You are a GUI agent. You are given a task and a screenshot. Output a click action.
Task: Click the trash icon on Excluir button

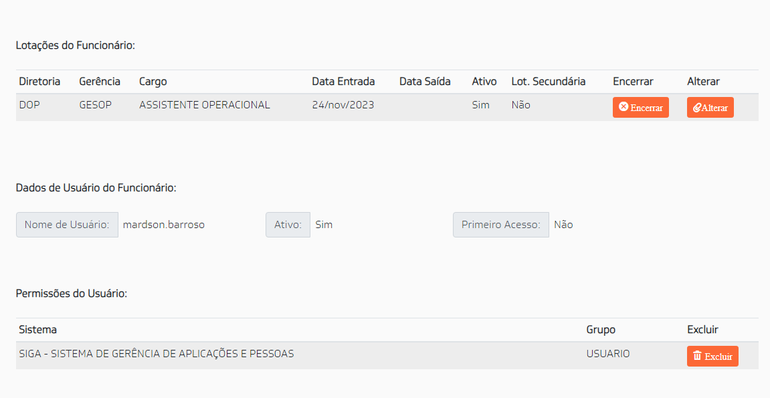pyautogui.click(x=697, y=356)
